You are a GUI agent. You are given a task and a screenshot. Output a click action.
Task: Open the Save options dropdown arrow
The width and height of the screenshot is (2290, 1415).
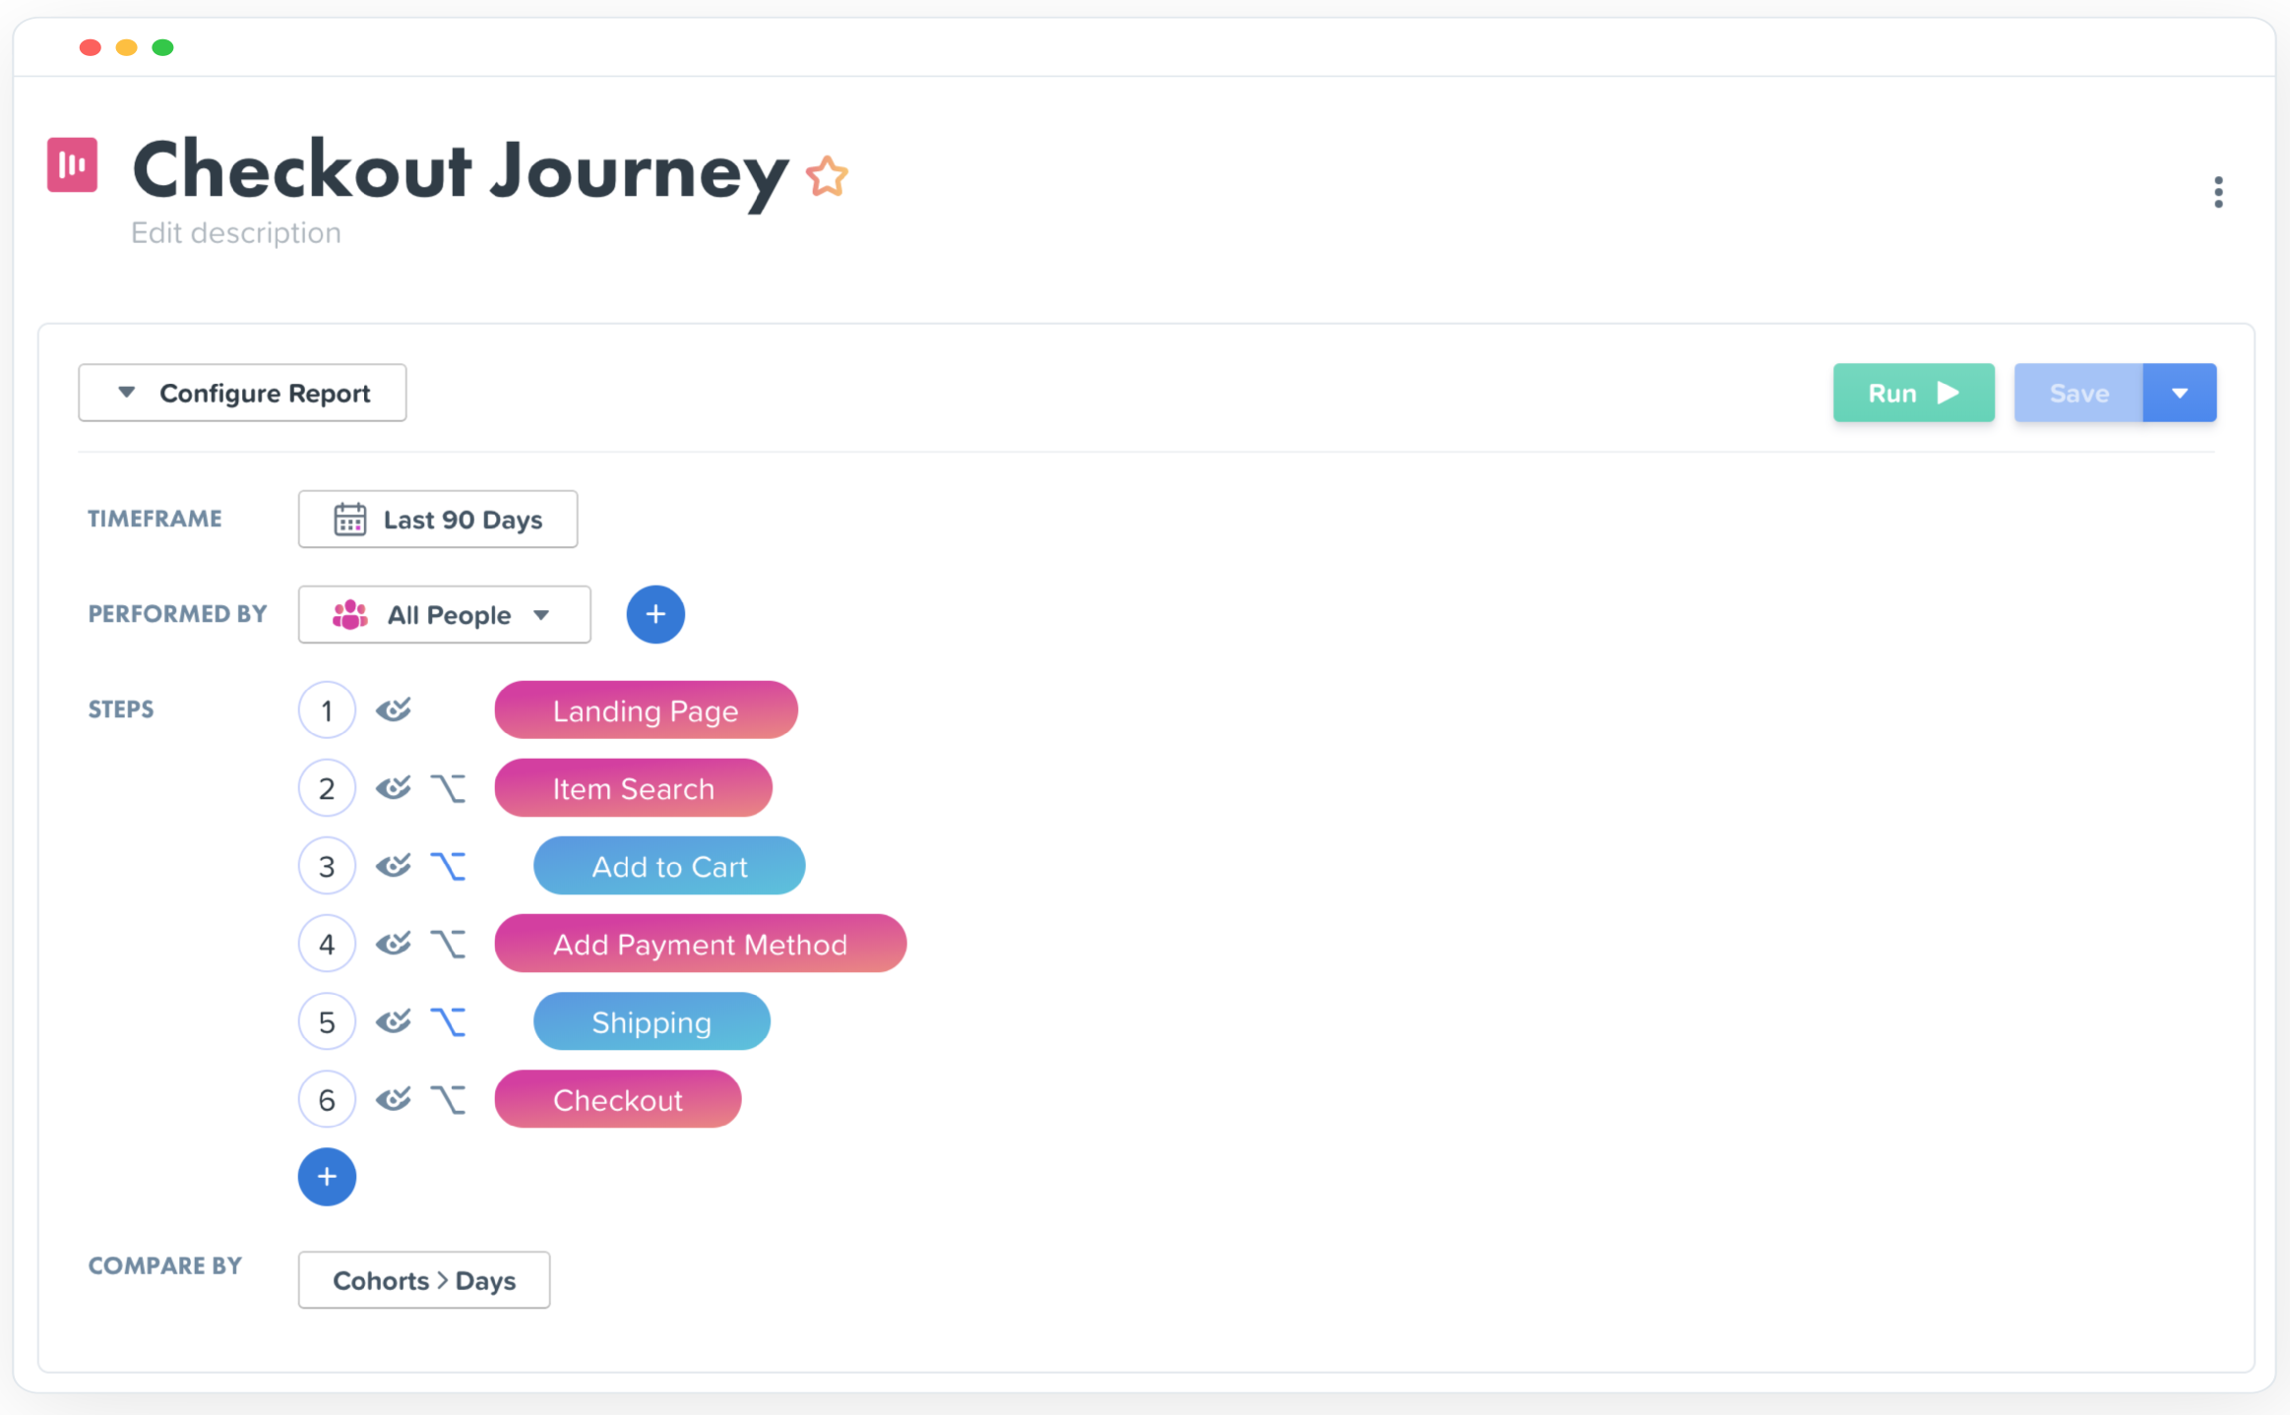[x=2180, y=394]
